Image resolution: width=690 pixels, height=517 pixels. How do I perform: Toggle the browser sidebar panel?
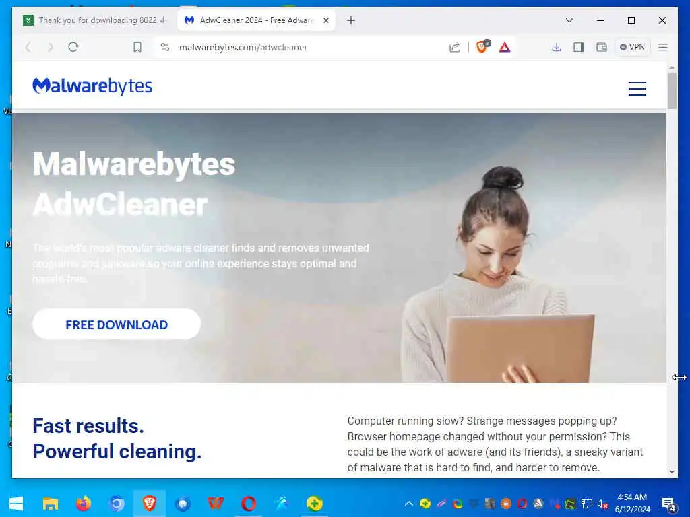pos(579,47)
